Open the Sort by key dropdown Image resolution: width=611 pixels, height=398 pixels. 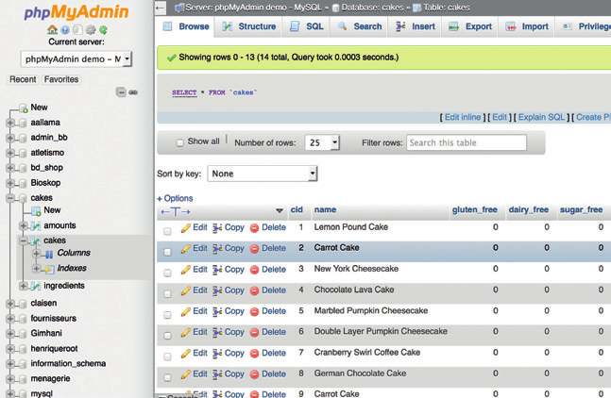coord(263,174)
